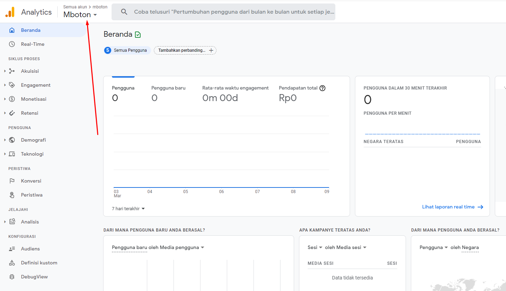This screenshot has height=291, width=506.
Task: Click the Pendapatan total help icon
Action: (322, 88)
